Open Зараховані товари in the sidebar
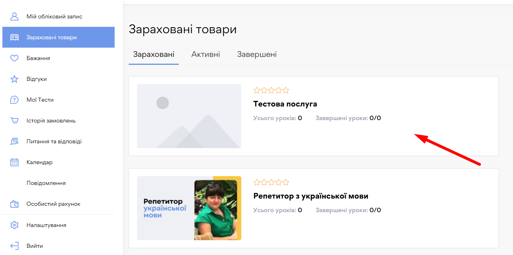The height and width of the screenshot is (255, 513). (x=51, y=37)
